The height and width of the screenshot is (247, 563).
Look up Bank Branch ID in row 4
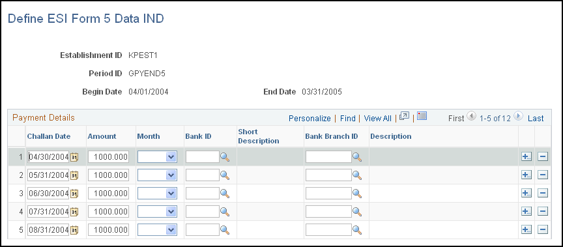(357, 212)
